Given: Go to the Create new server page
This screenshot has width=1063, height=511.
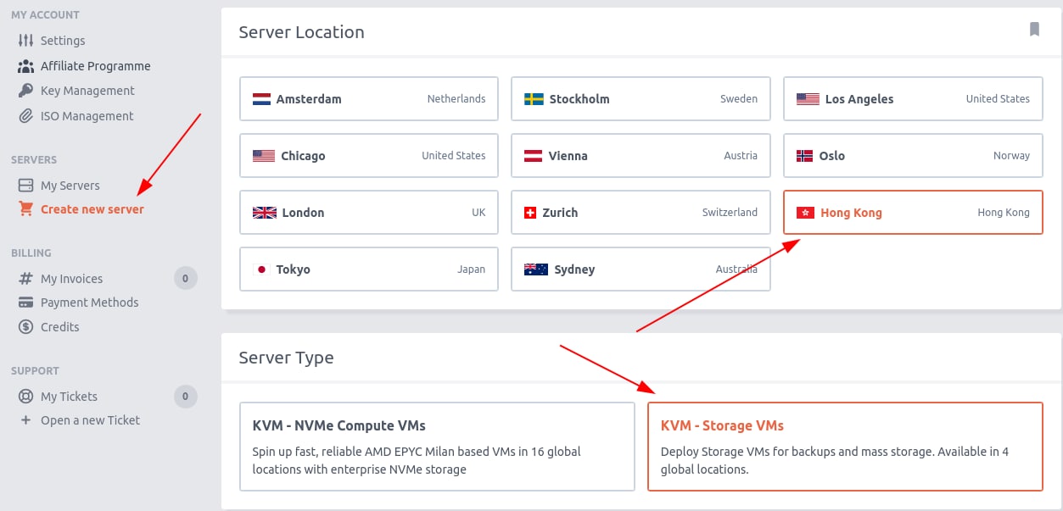Looking at the screenshot, I should click(x=92, y=209).
